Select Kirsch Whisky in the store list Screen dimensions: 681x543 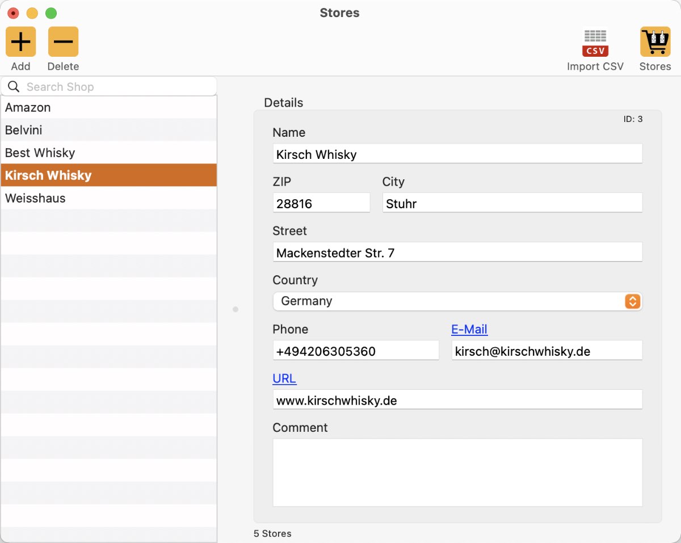coord(109,175)
